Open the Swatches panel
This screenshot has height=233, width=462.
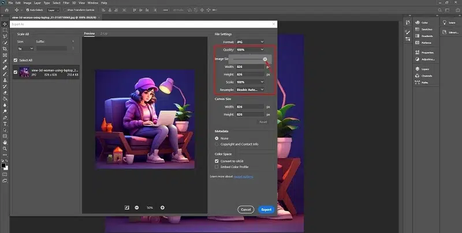click(423, 29)
